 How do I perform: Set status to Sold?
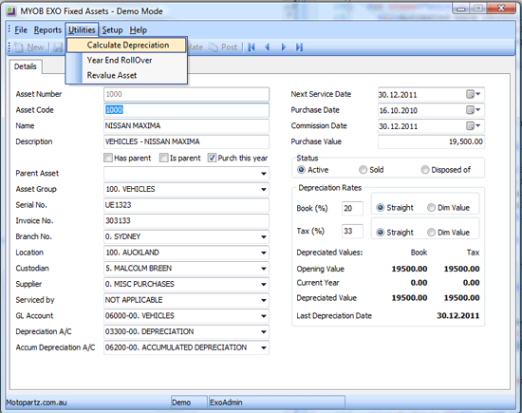click(363, 170)
